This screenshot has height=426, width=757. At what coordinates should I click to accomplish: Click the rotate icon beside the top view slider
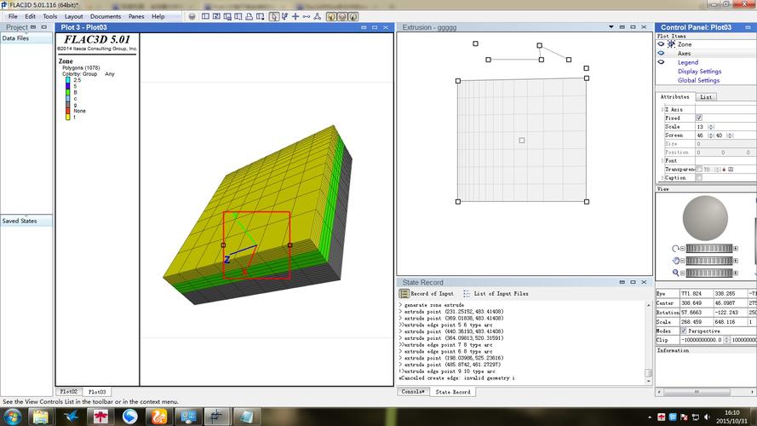pos(675,248)
